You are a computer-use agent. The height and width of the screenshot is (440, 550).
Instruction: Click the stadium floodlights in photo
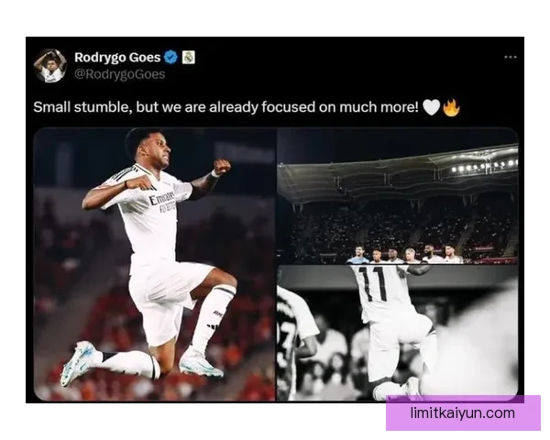coord(484,166)
